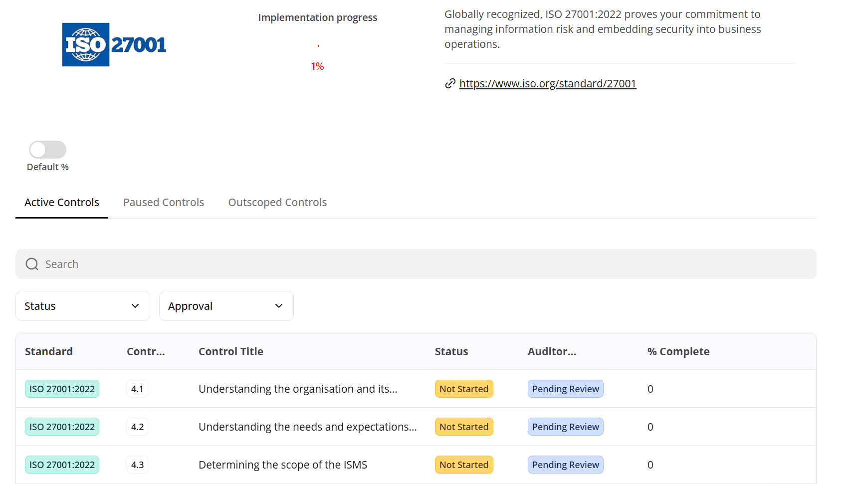846x484 pixels.
Task: Click Pending Review badge for control 4.3
Action: pyautogui.click(x=565, y=465)
